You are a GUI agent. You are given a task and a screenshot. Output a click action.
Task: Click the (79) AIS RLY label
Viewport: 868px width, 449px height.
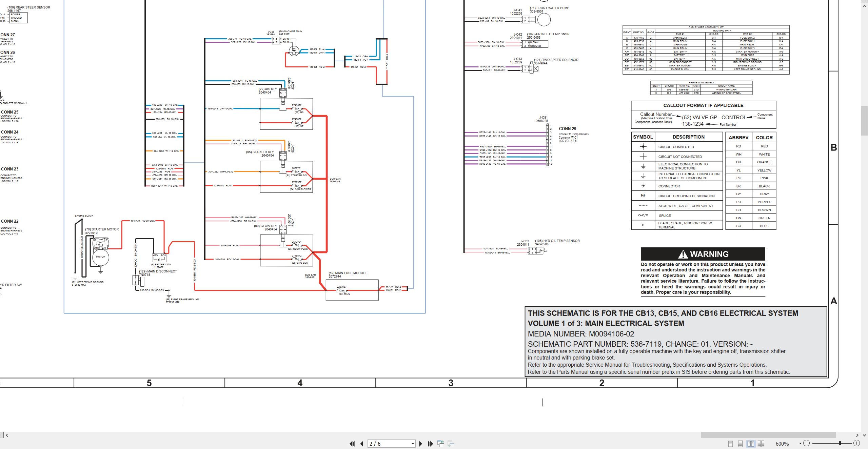(x=268, y=89)
